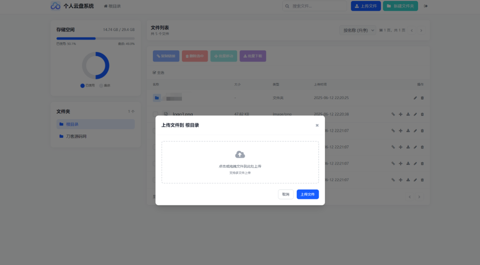Click the 2025-06-12 22:20:38 timestamp
480x265 pixels.
331,114
